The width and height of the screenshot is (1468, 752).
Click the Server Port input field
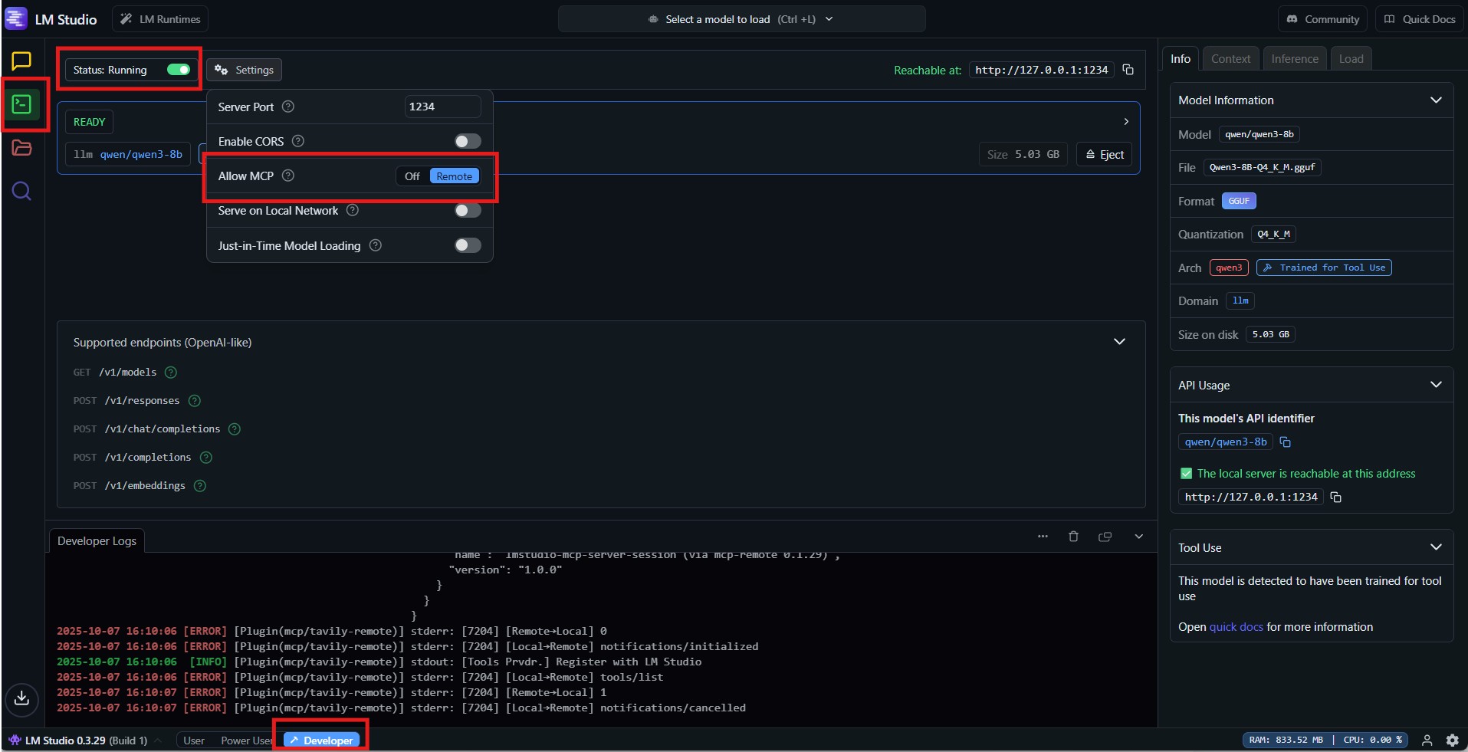tap(442, 107)
